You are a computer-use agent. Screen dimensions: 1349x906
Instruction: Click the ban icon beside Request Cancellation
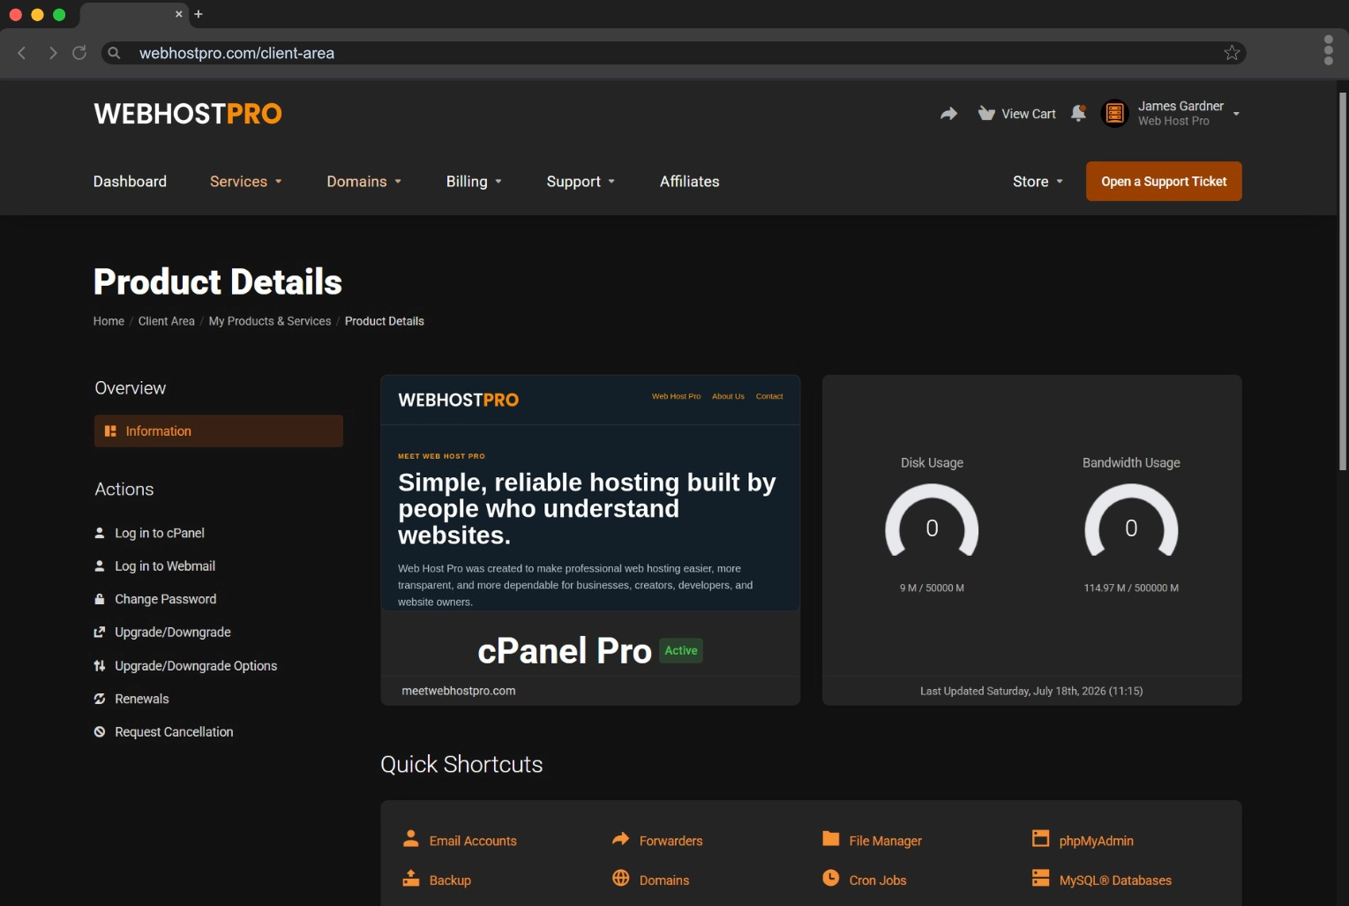[100, 732]
